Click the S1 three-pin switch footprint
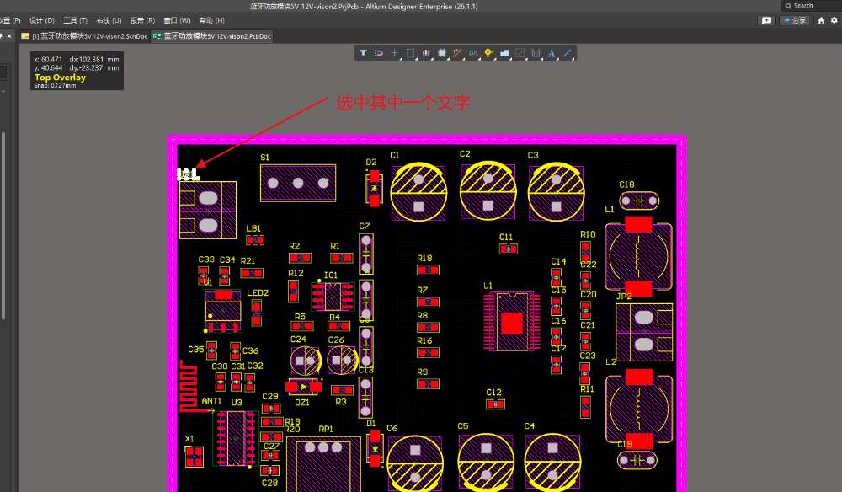The width and height of the screenshot is (842, 492). [298, 183]
